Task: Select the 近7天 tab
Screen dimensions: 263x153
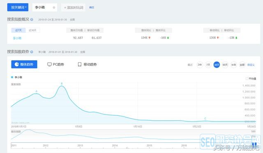Action: pos(18,30)
